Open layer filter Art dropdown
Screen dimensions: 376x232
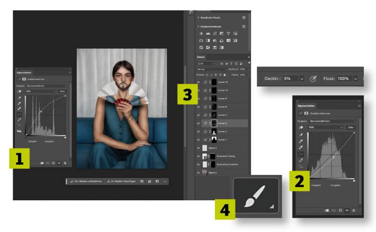206,63
